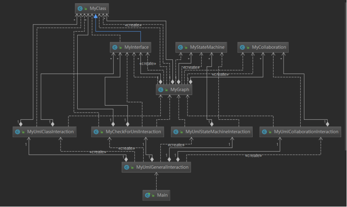Click the class icon beside MyInterface
The height and width of the screenshot is (207, 347).
(115, 47)
